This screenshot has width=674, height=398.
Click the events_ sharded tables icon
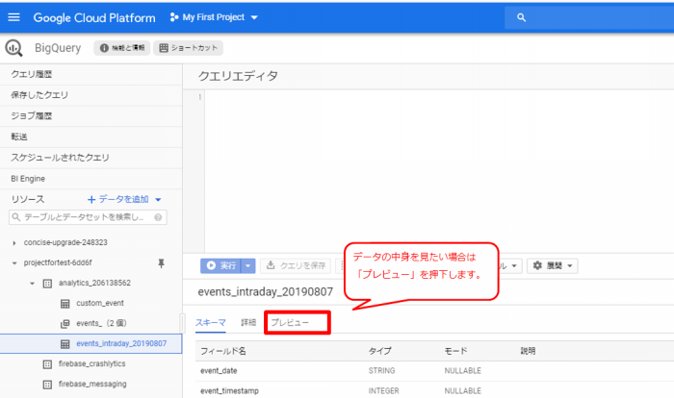coord(65,324)
